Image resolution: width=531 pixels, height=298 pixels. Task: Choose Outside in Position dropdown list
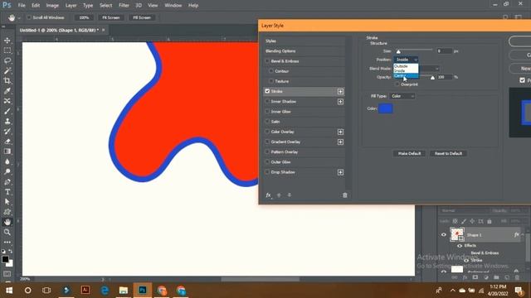pyautogui.click(x=406, y=66)
